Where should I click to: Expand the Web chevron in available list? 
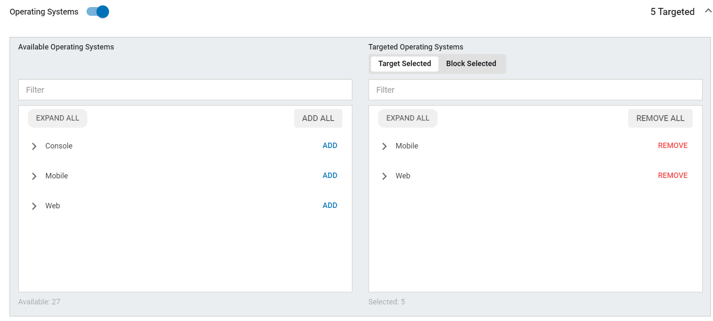tap(34, 206)
